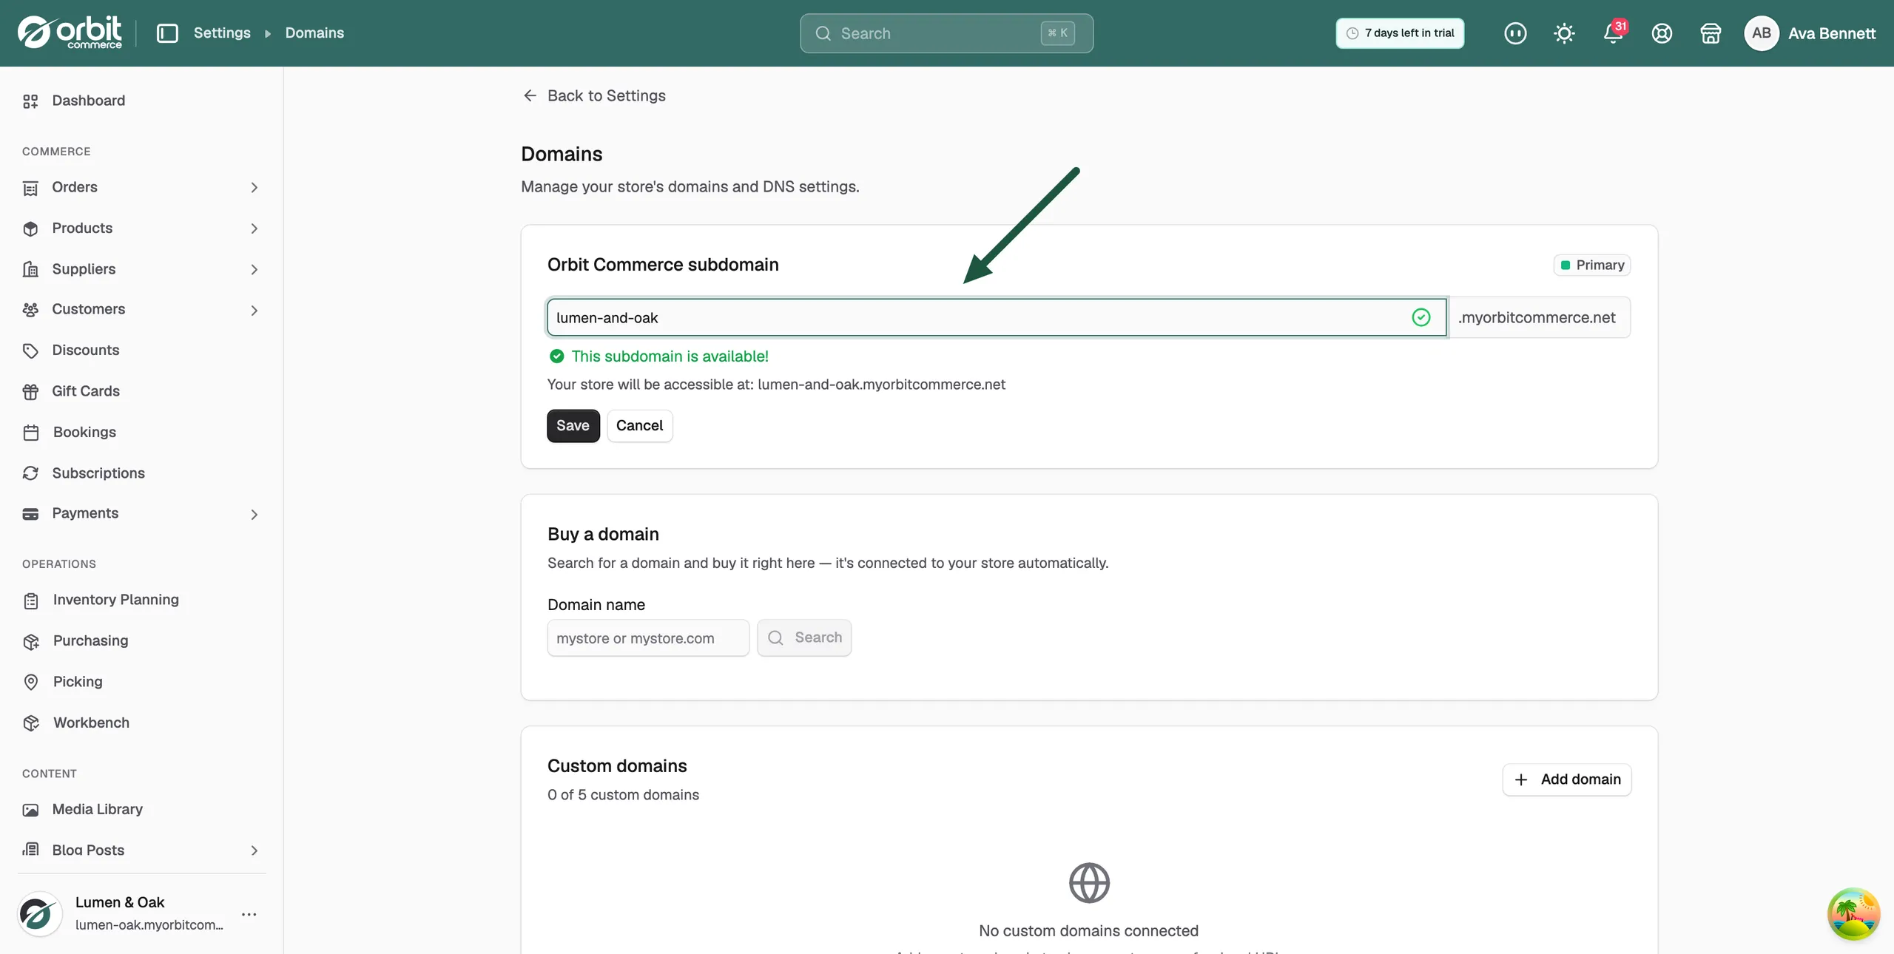Click the Payments card icon

pyautogui.click(x=30, y=514)
